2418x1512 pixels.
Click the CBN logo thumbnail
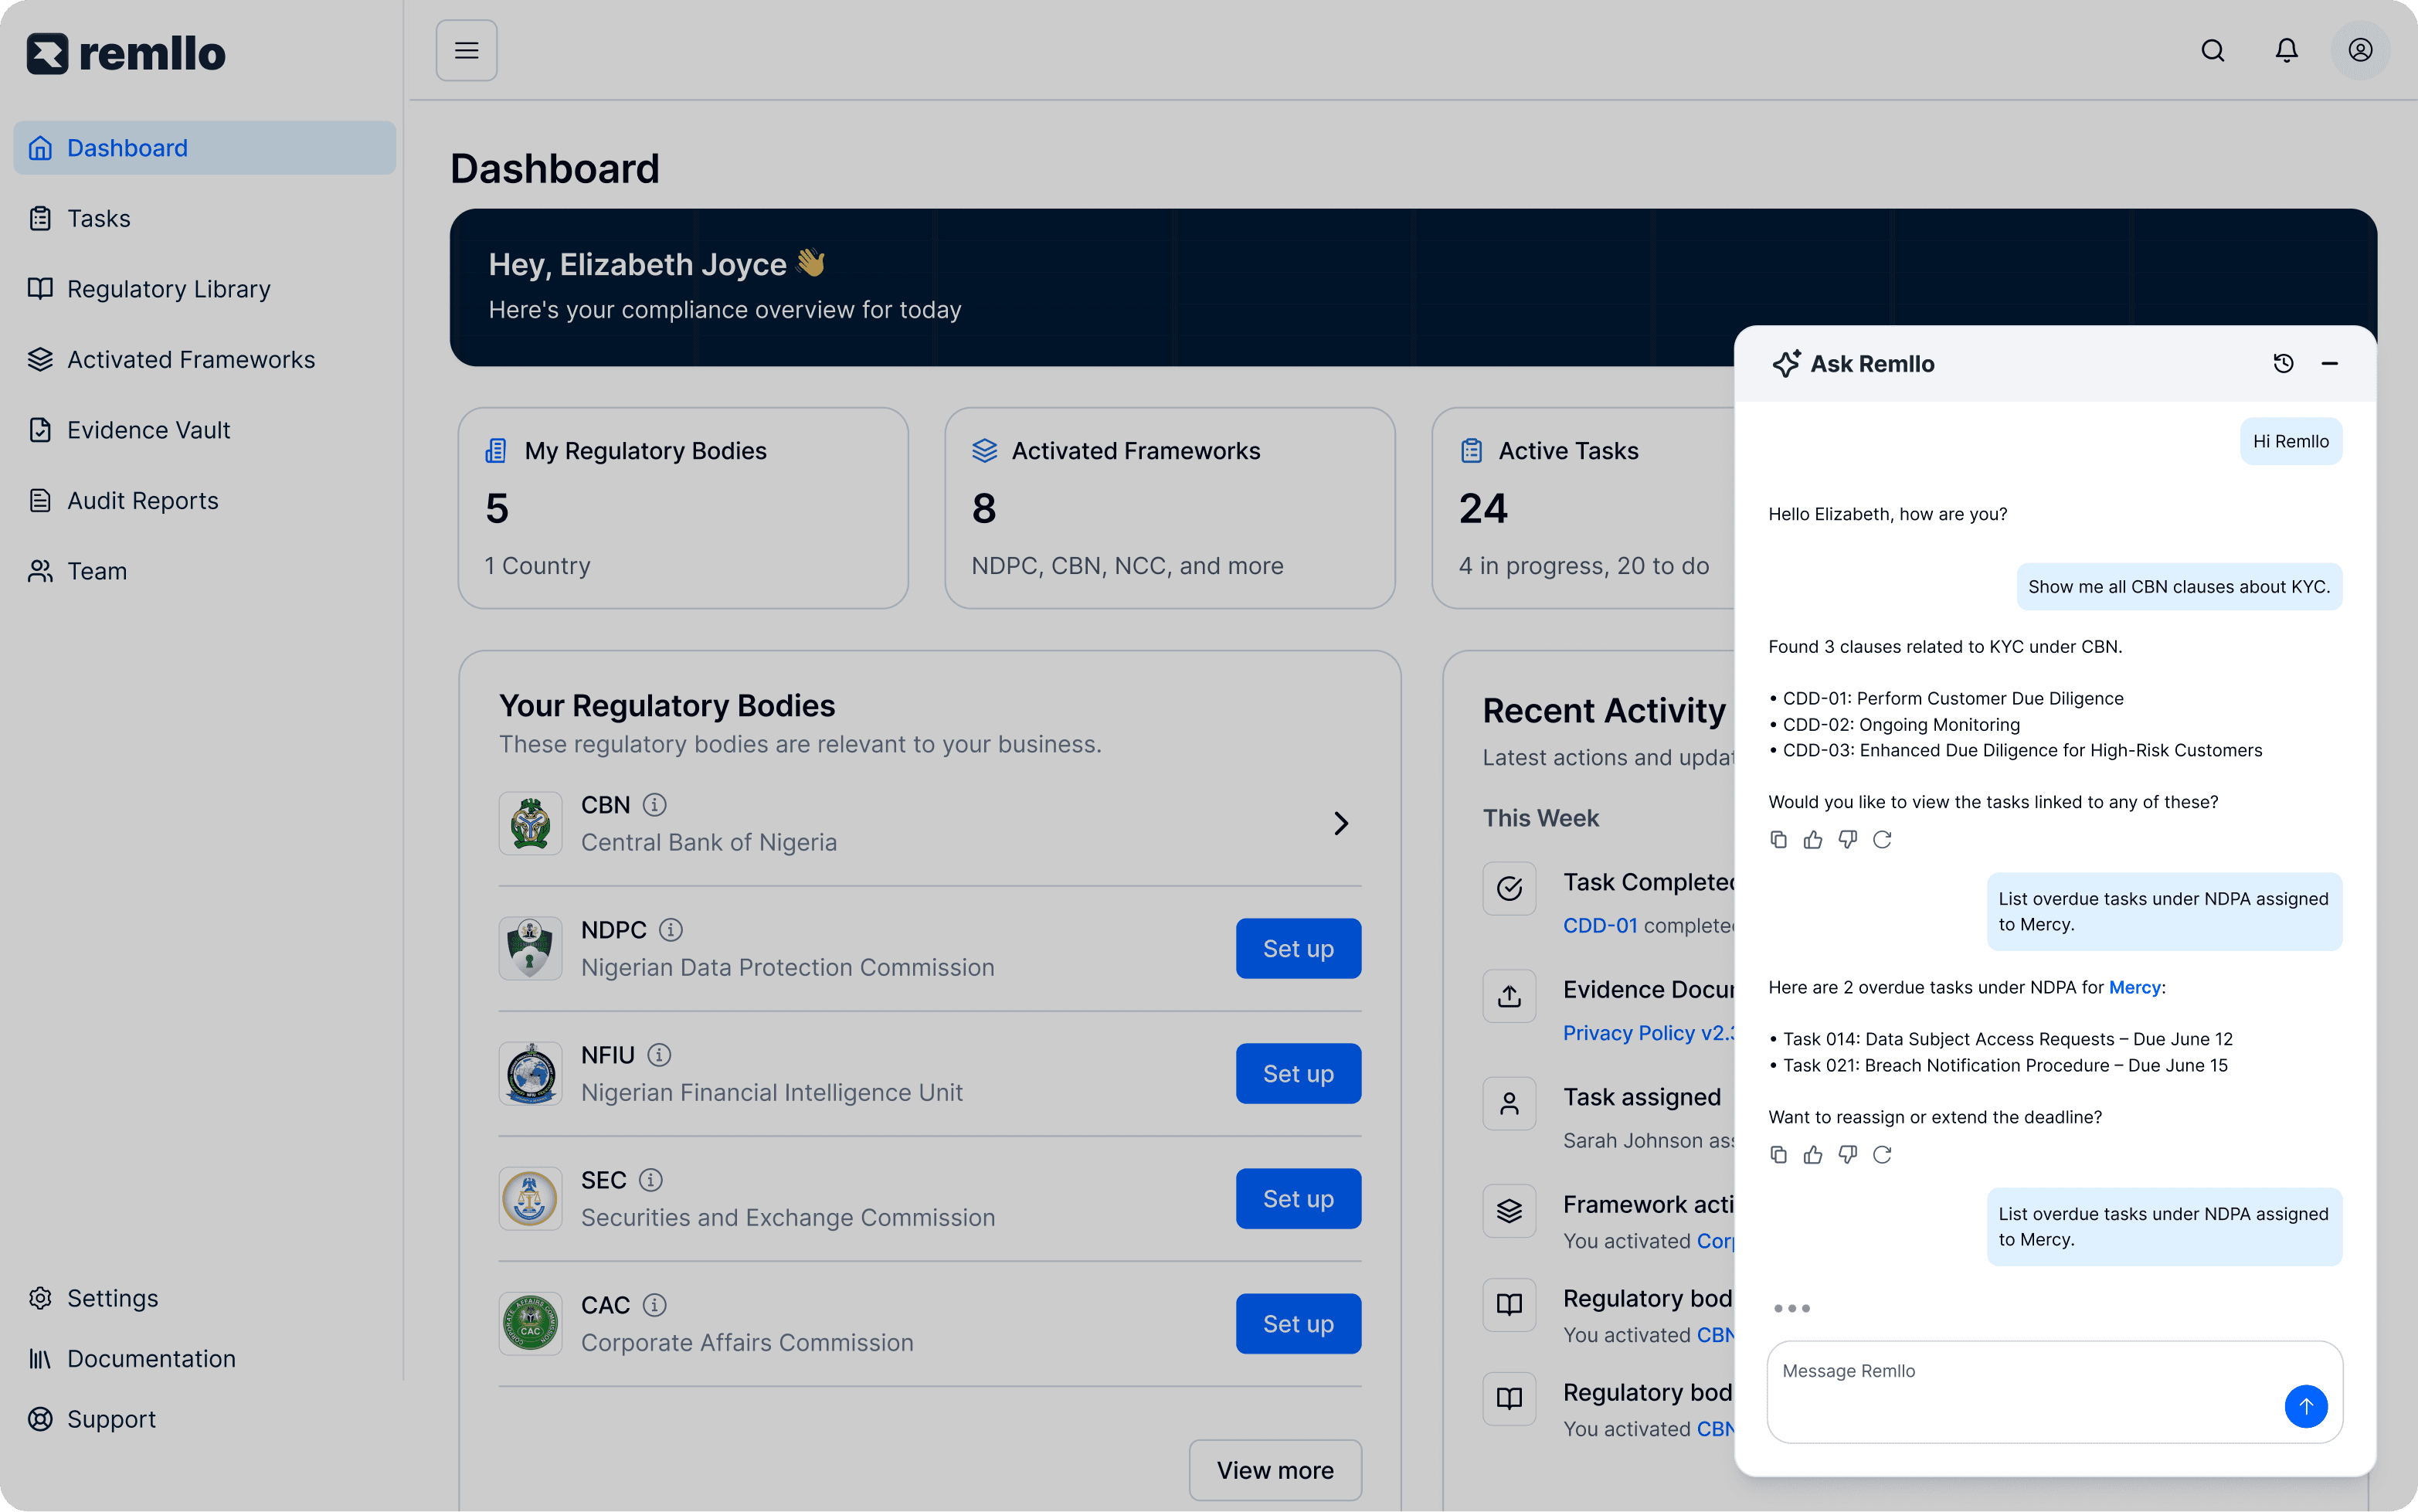(x=531, y=823)
